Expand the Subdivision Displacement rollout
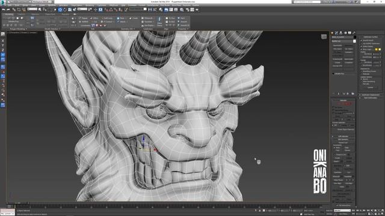 371,95
